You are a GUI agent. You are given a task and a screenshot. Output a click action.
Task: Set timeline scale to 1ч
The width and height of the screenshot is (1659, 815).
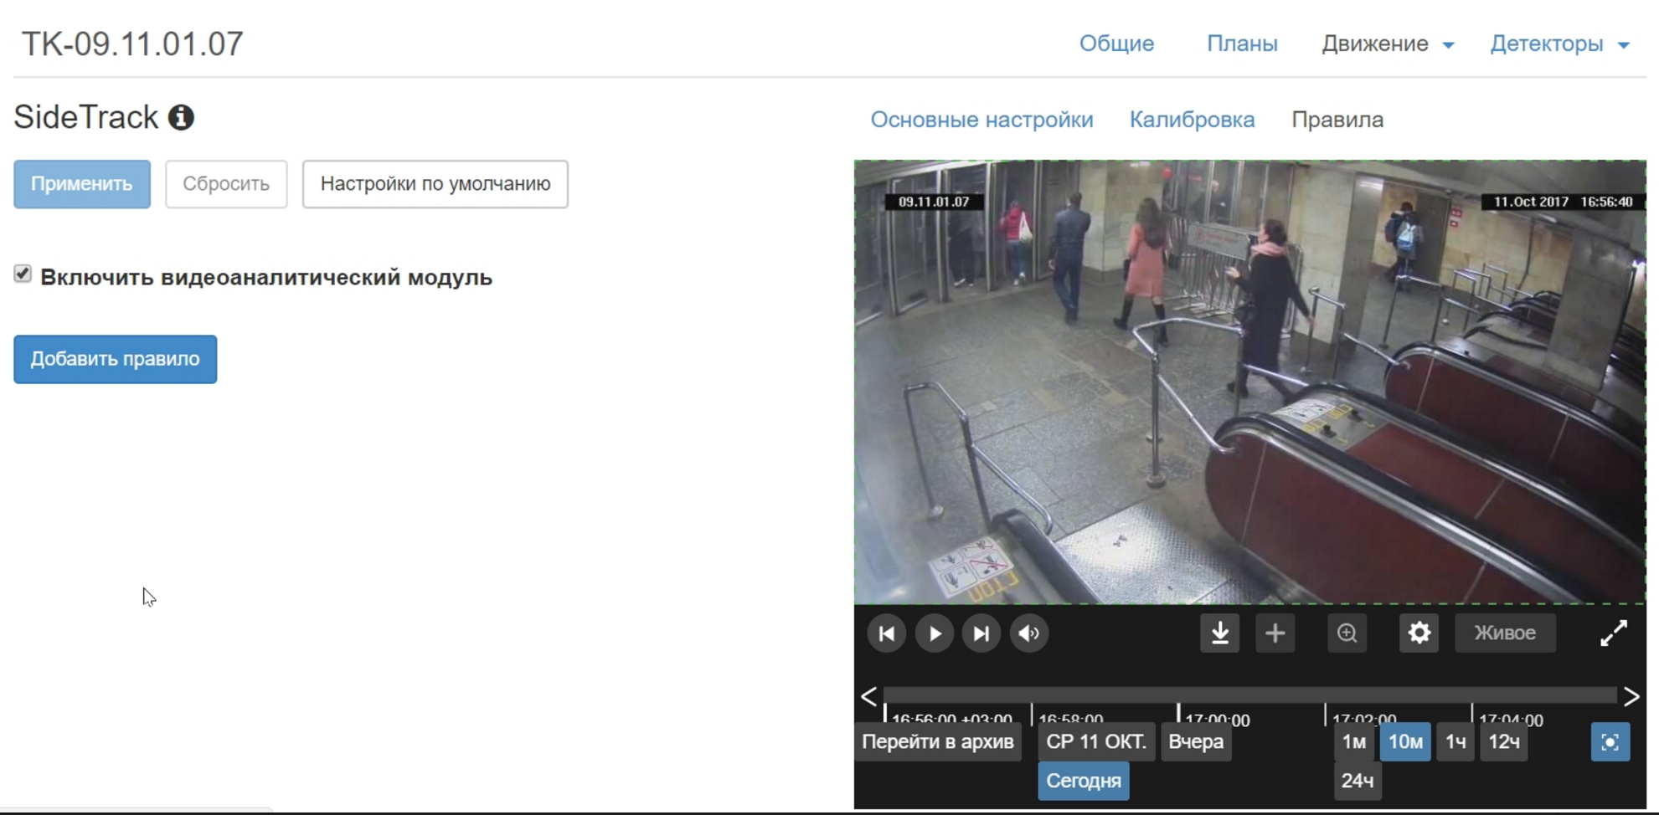1455,742
